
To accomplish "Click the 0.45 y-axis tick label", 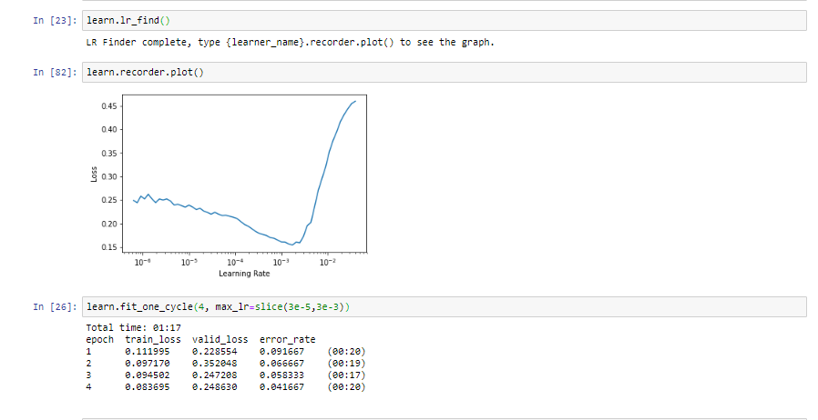I will click(109, 106).
